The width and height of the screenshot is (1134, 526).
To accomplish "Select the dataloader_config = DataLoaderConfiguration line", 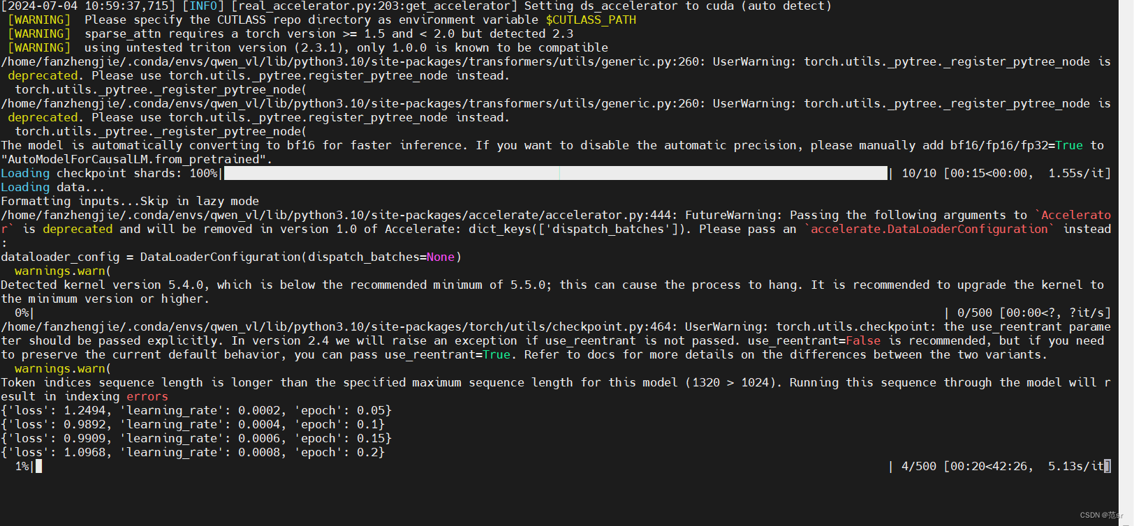I will pyautogui.click(x=231, y=257).
